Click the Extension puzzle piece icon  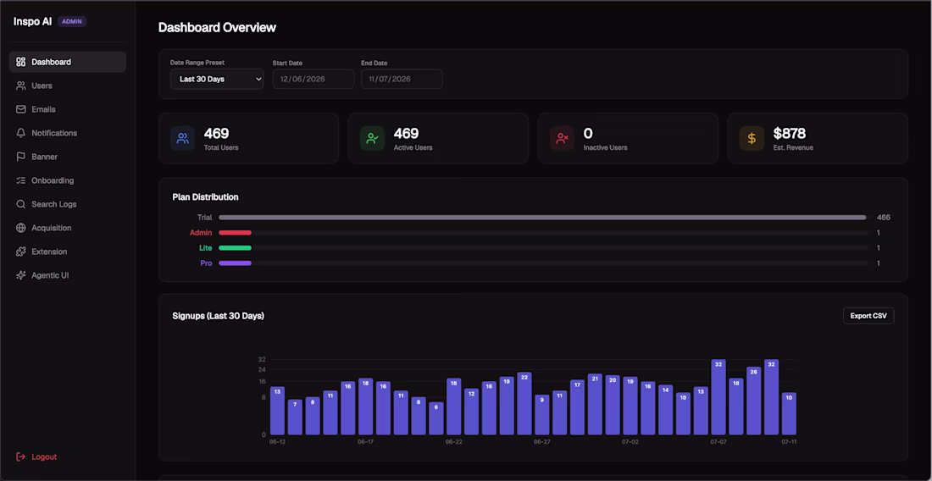(21, 252)
